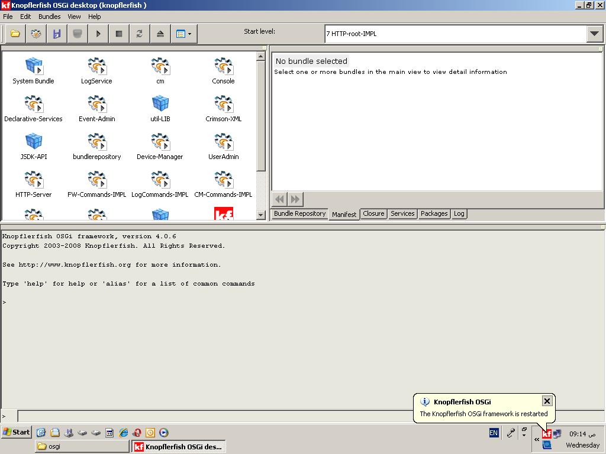Click the bundle list vertical scrollbar thumb
Viewport: 606px width, 454px height.
(261, 116)
